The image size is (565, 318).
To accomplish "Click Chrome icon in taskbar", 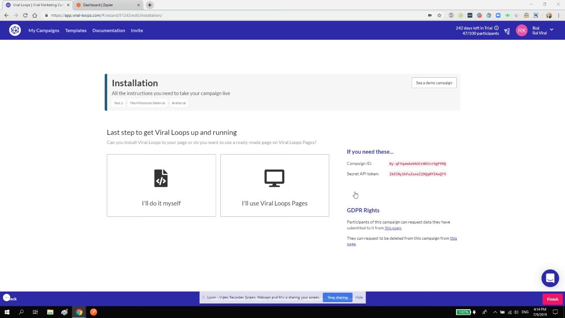I will (x=79, y=312).
